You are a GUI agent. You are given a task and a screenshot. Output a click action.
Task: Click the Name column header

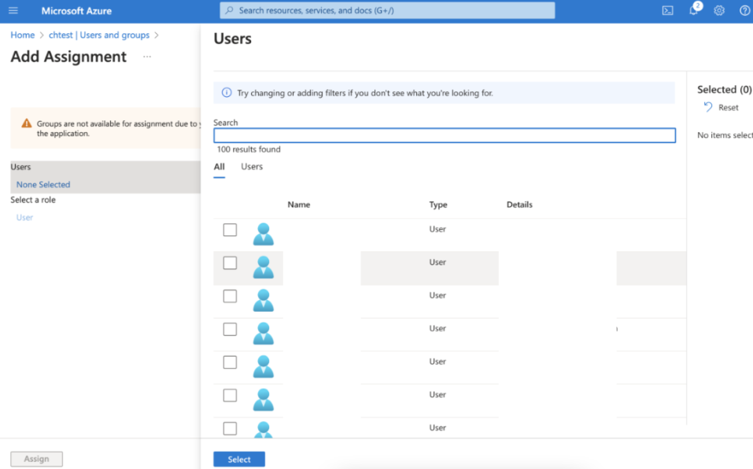tap(299, 205)
